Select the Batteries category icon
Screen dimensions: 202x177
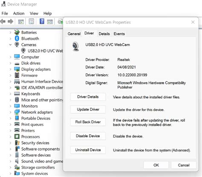point(17,32)
